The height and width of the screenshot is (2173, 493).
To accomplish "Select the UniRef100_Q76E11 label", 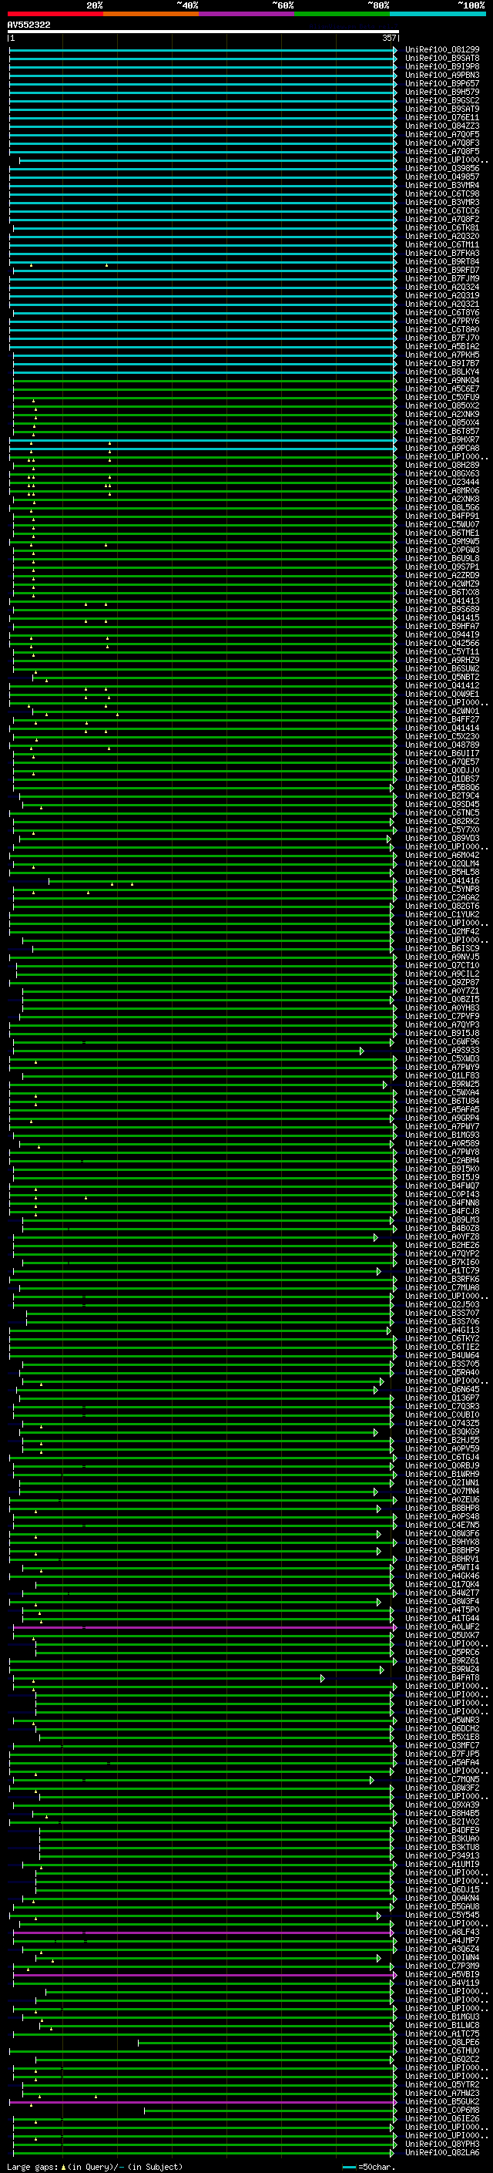I will (442, 117).
